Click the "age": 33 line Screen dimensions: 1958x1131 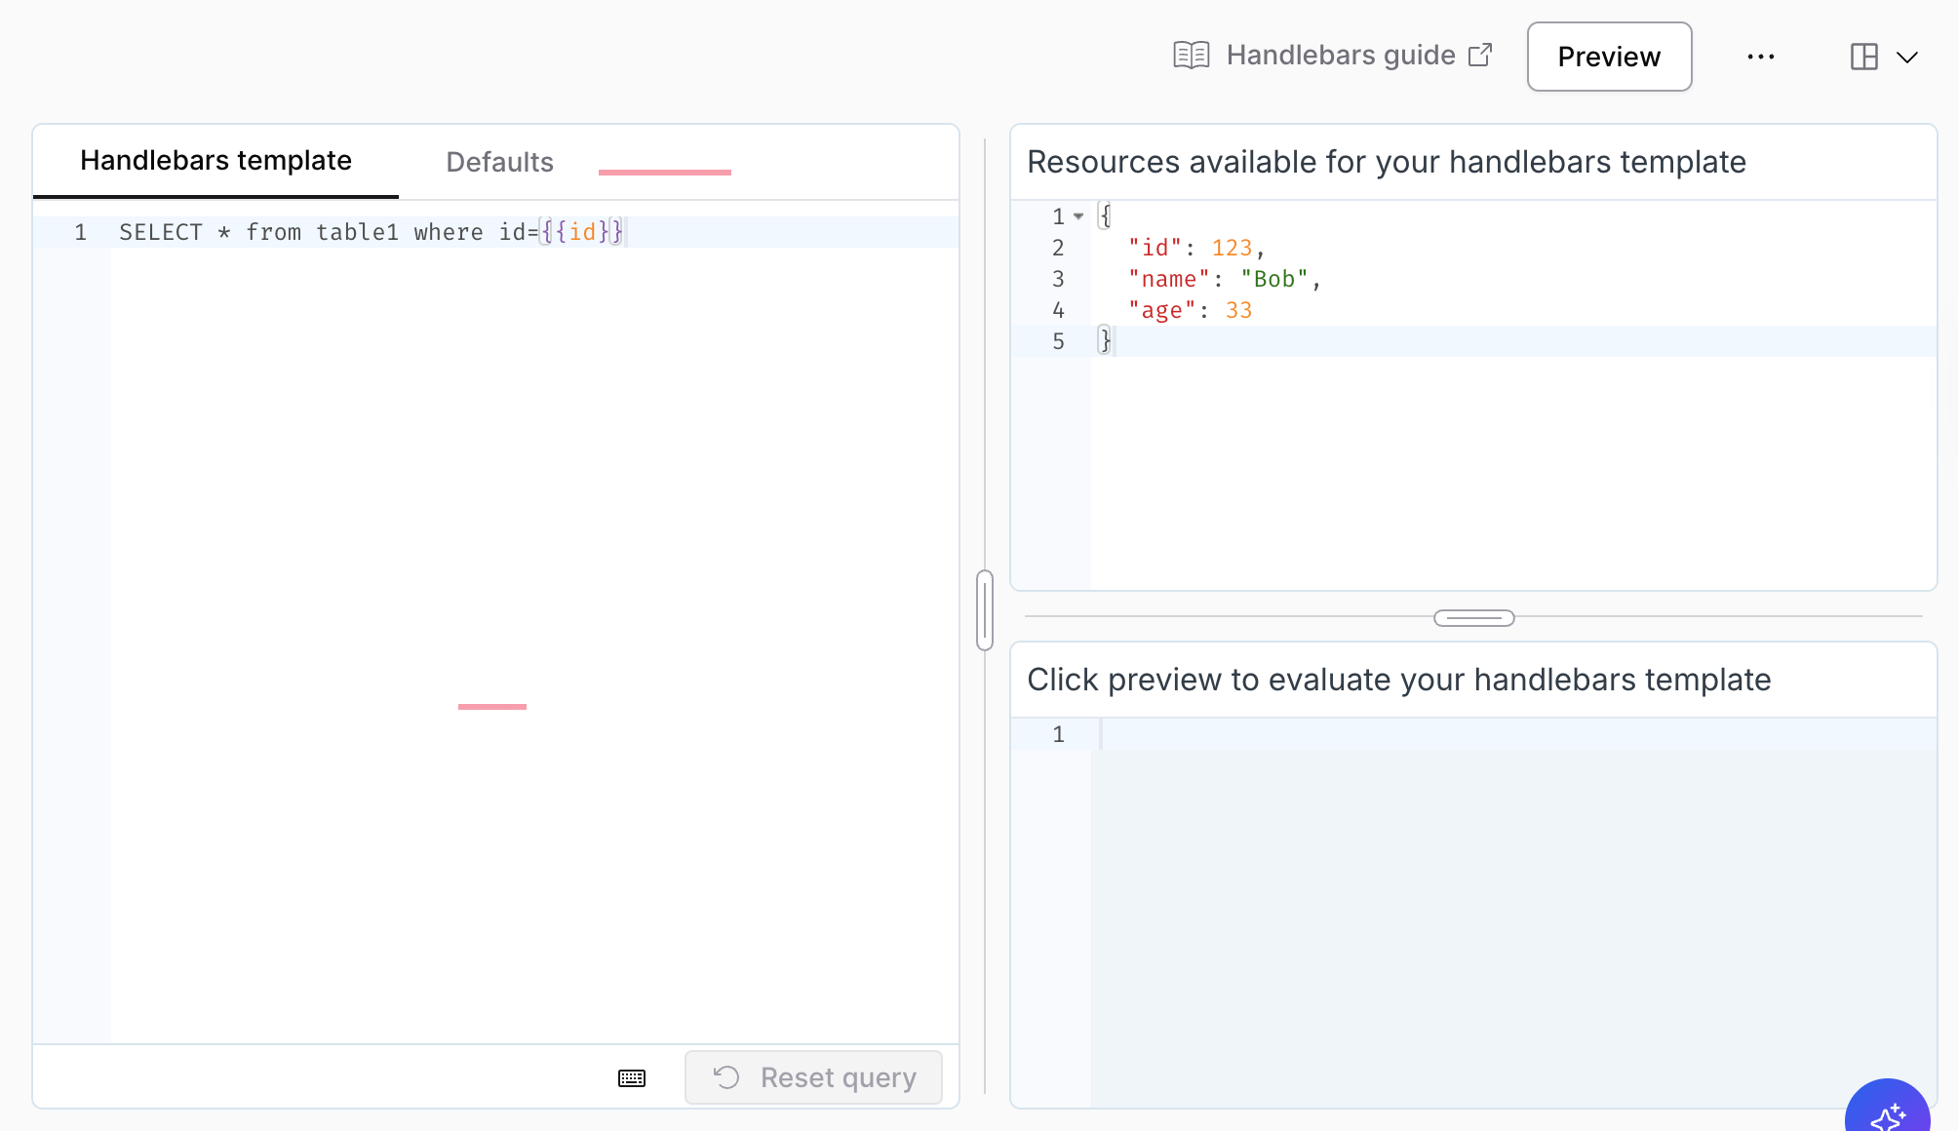click(x=1190, y=310)
